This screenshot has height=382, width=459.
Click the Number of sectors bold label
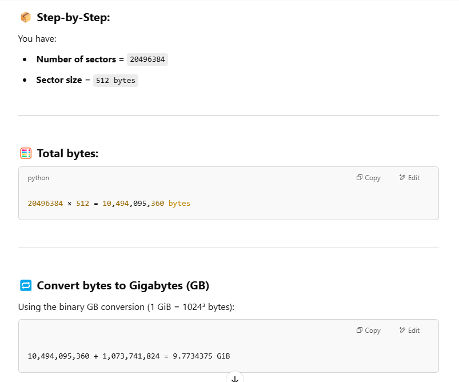(76, 59)
